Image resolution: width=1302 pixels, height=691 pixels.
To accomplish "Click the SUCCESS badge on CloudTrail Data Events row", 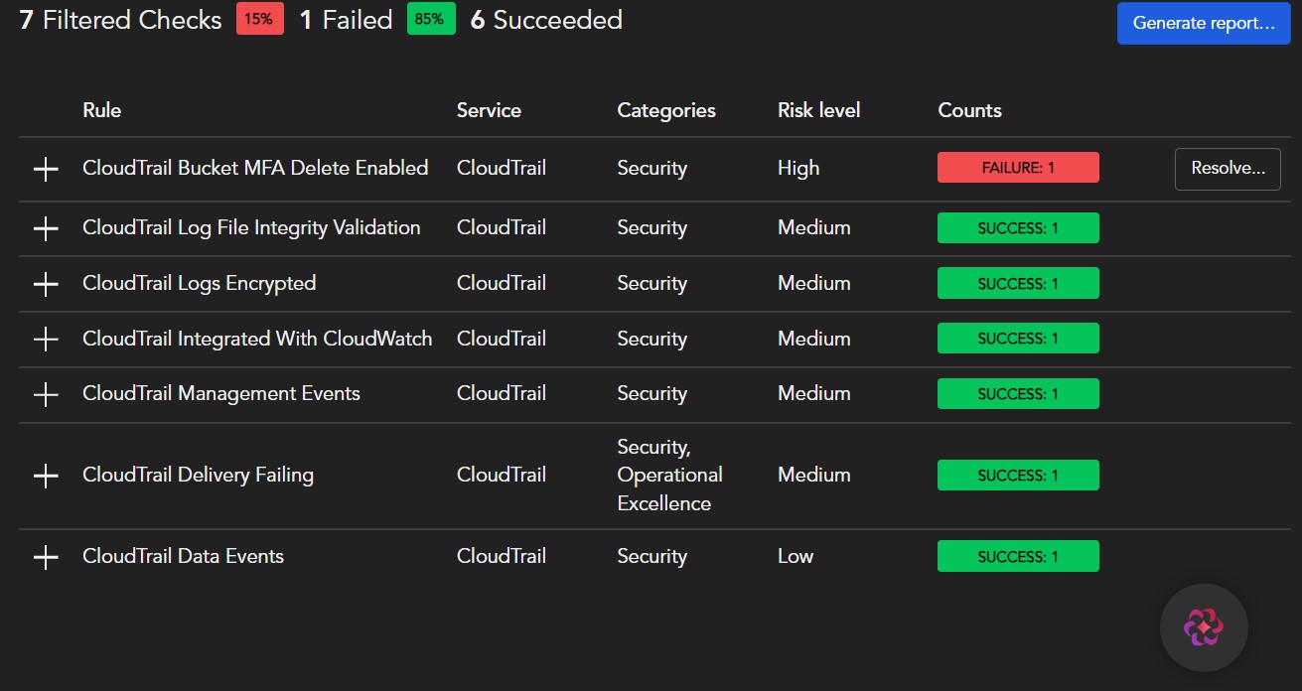I will pos(1017,556).
